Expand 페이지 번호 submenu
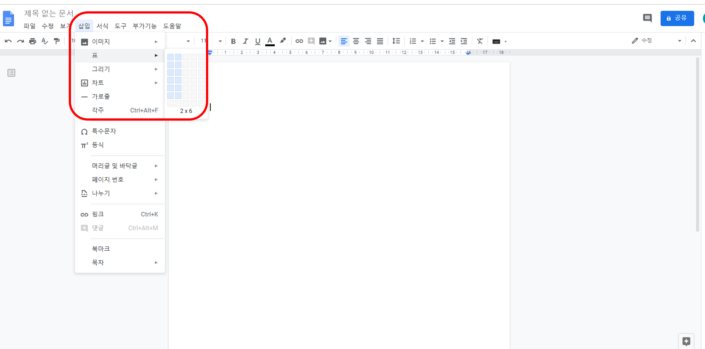Image resolution: width=705 pixels, height=349 pixels. point(120,179)
